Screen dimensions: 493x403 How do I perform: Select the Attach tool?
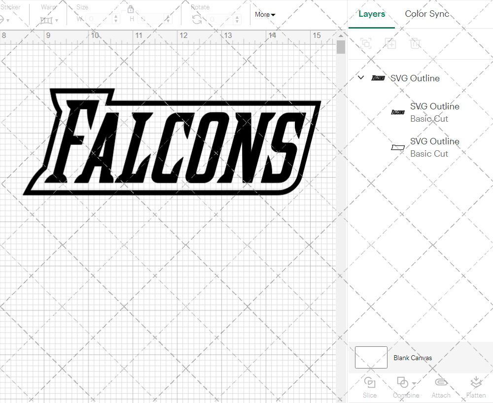coord(441,387)
